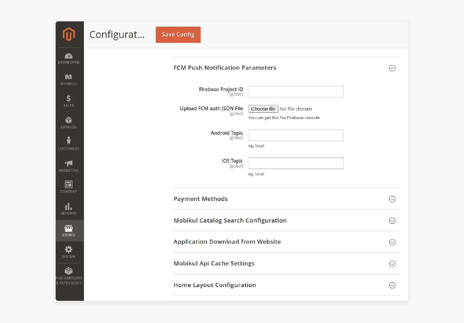Click Choose file for FCM JSON
Viewport: 464px width, 323px height.
pyautogui.click(x=263, y=109)
